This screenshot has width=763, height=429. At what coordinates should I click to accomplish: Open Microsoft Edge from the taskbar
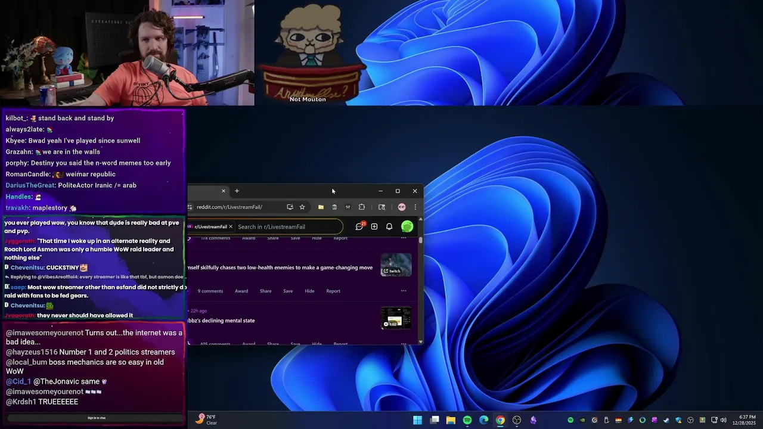[483, 420]
